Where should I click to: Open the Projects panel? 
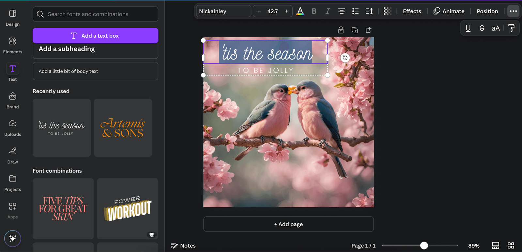click(x=12, y=183)
